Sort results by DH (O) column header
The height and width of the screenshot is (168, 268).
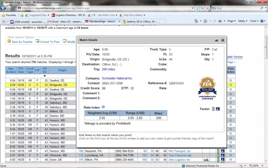45,70
